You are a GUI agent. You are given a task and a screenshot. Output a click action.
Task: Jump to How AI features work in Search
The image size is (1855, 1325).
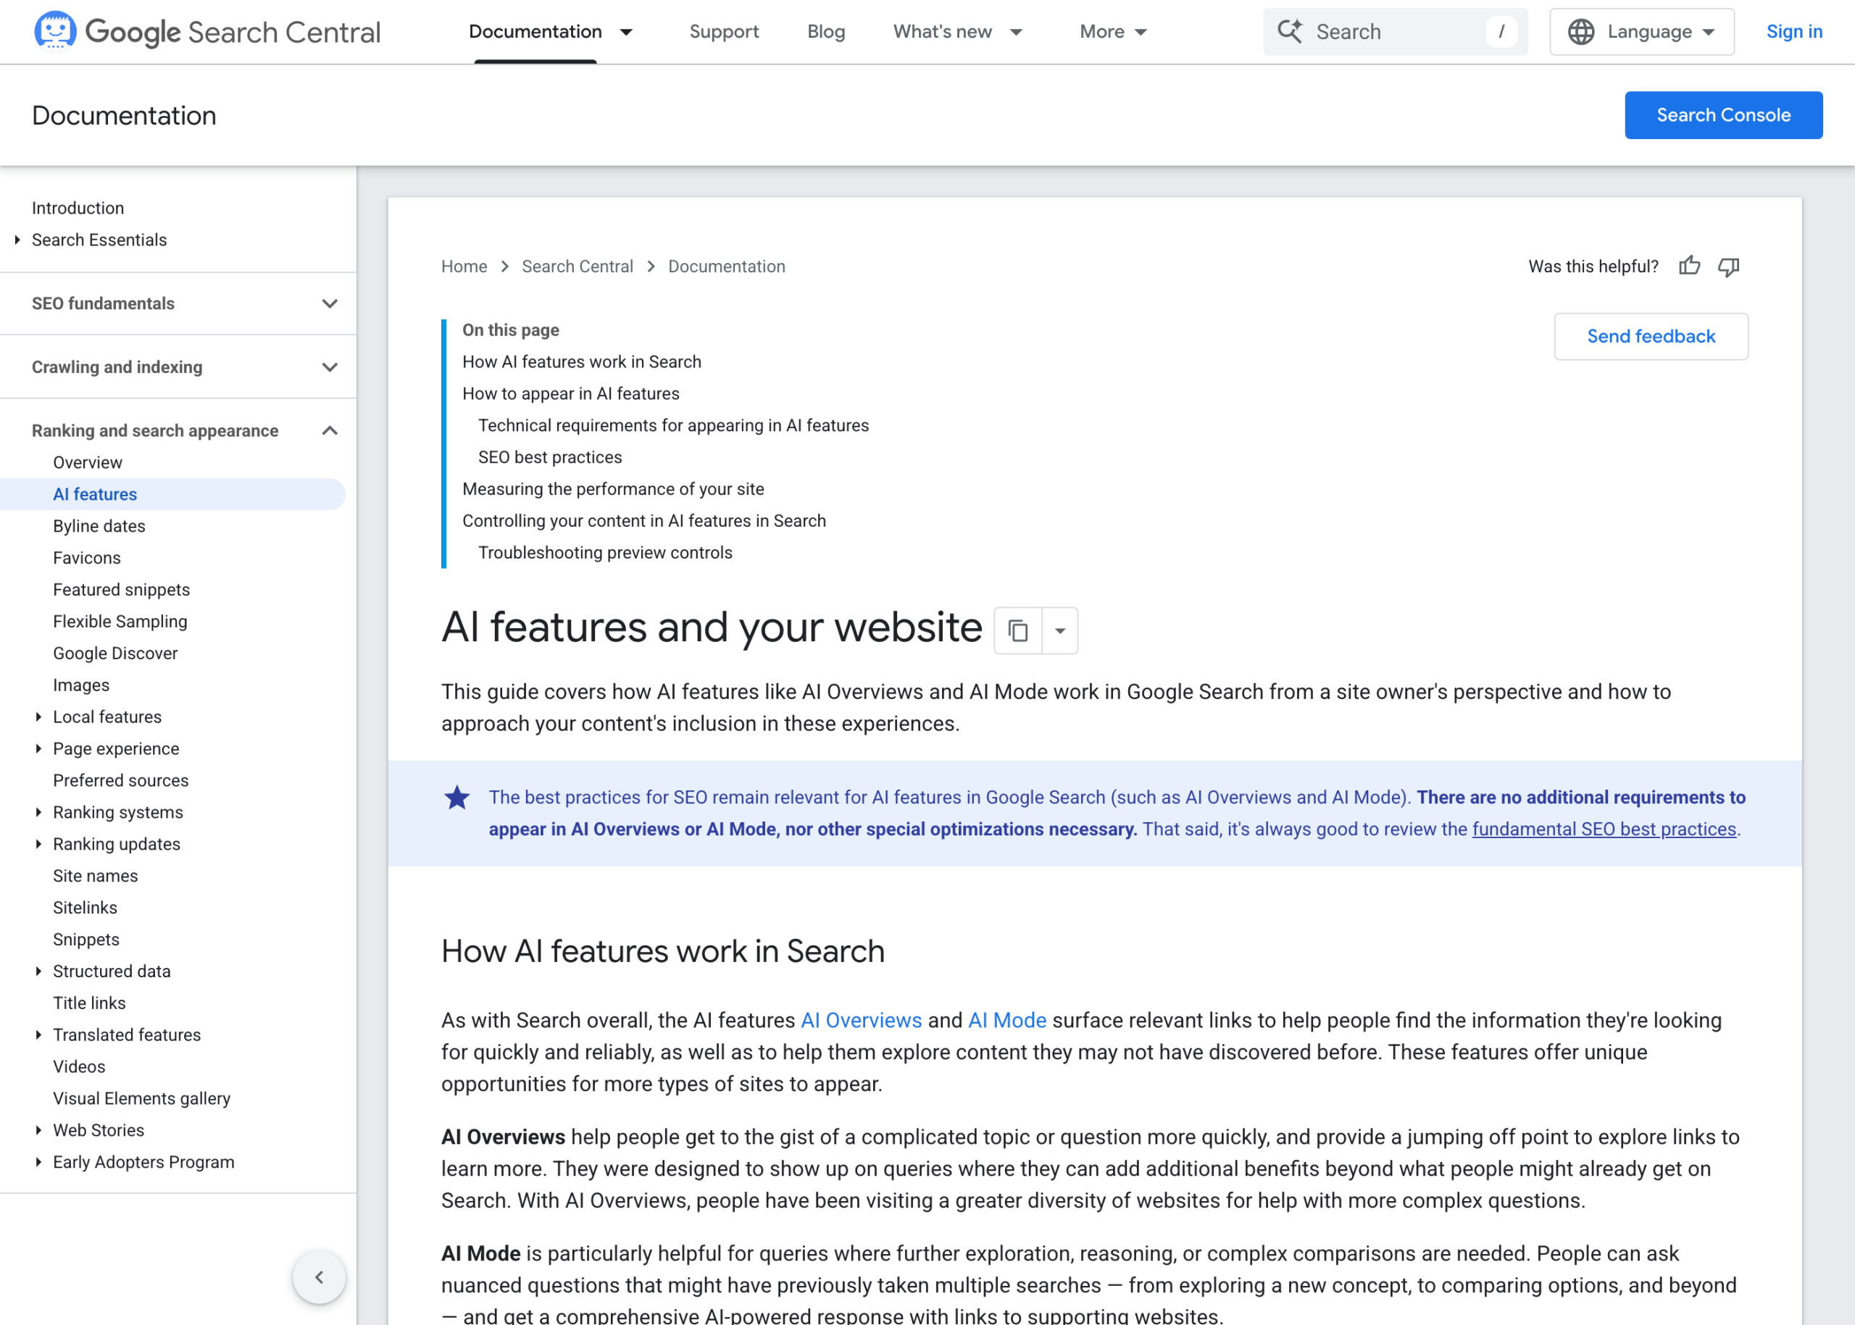pos(582,361)
